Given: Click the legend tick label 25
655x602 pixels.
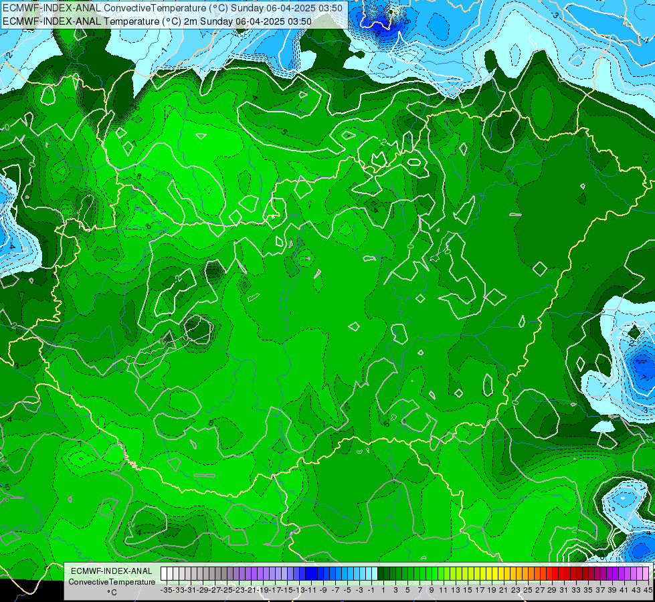Looking at the screenshot, I should 528,590.
